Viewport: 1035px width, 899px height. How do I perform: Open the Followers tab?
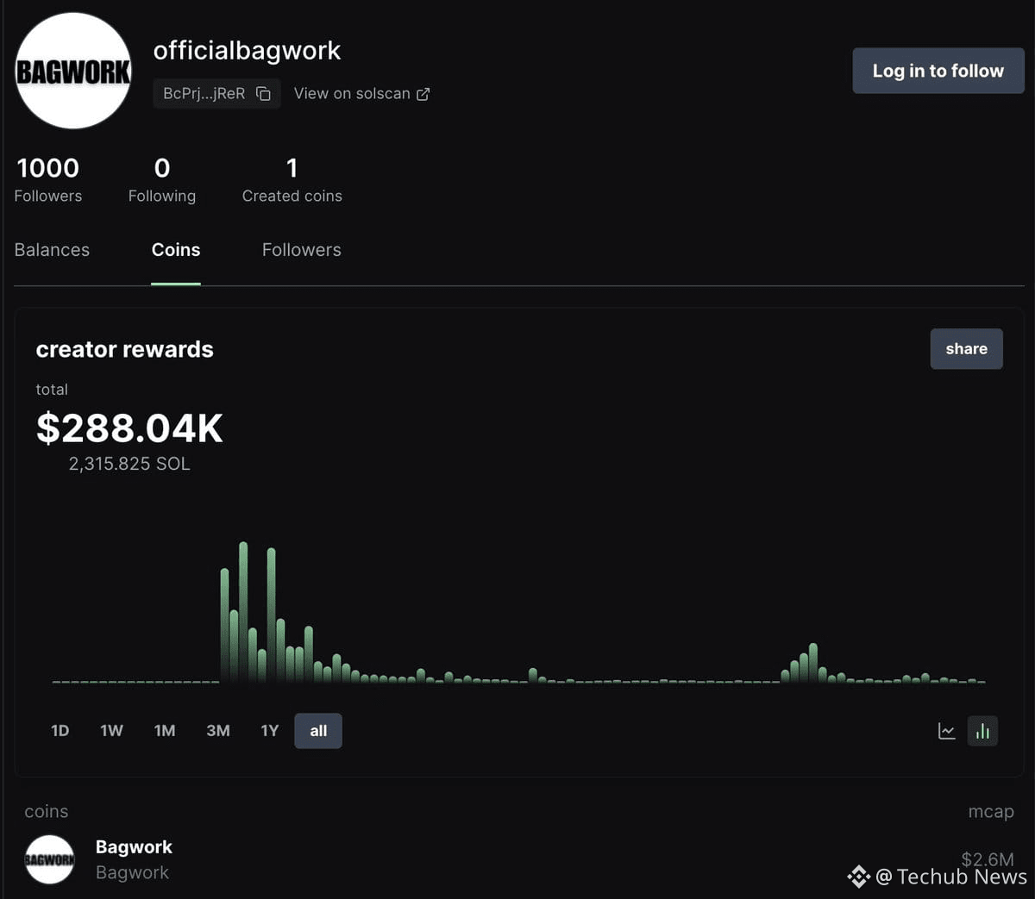click(x=301, y=250)
